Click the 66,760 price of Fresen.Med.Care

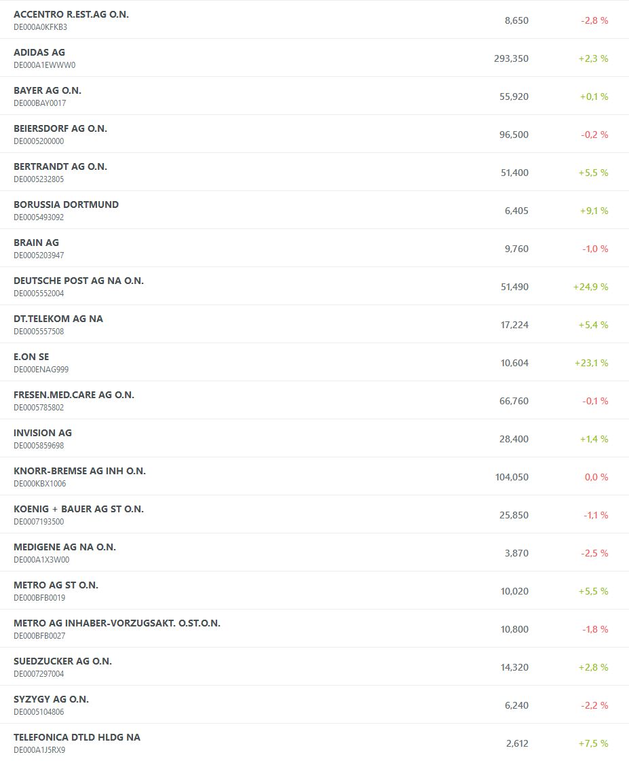[514, 401]
